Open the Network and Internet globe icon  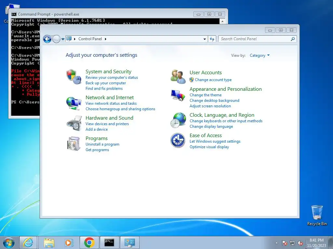[x=74, y=103]
